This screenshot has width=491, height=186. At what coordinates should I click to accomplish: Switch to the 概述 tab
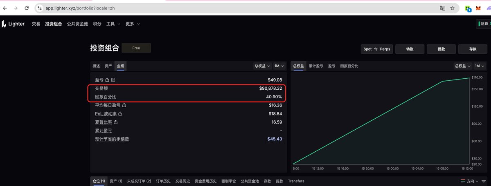click(96, 66)
